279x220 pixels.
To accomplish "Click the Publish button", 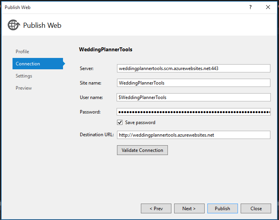I will coord(222,209).
